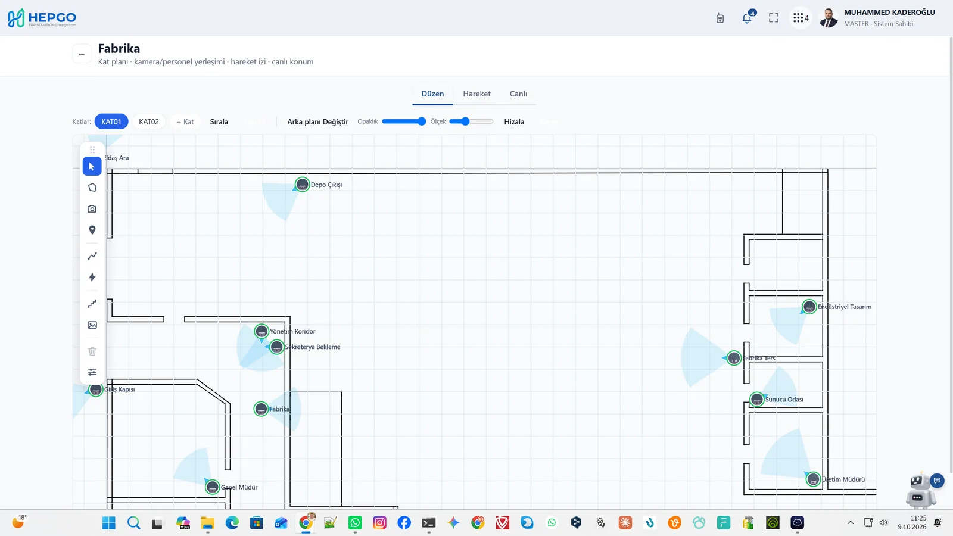
Task: Choose the polygon zone drawing tool
Action: pos(92,188)
